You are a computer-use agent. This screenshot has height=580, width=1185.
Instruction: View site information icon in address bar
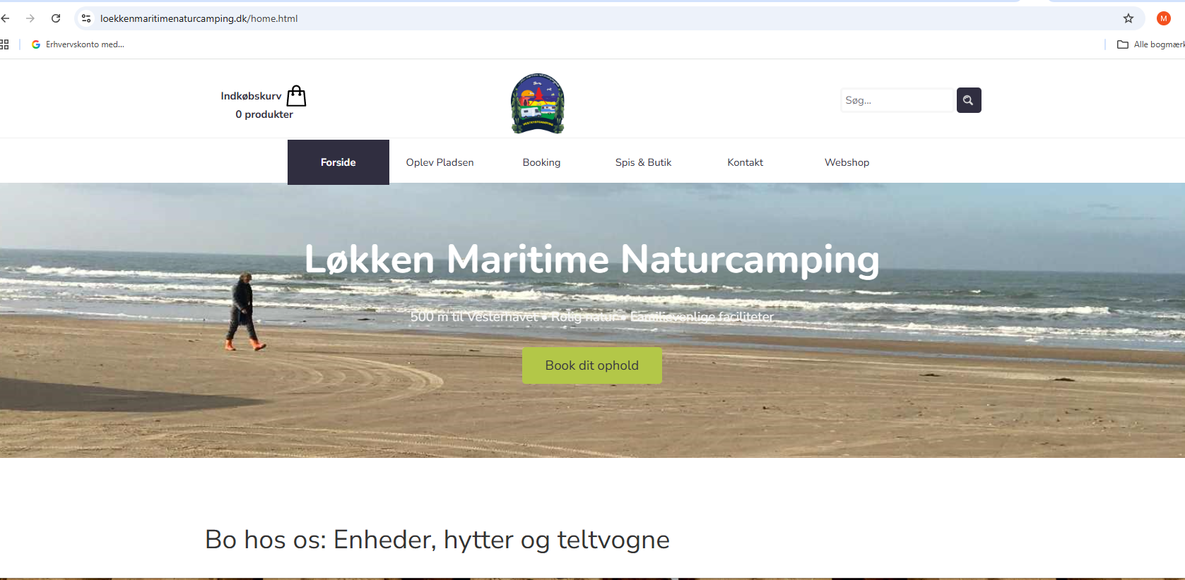tap(86, 18)
